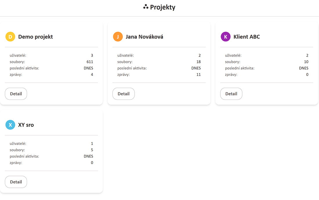Click the purple K avatar icon
The image size is (319, 200).
click(225, 37)
